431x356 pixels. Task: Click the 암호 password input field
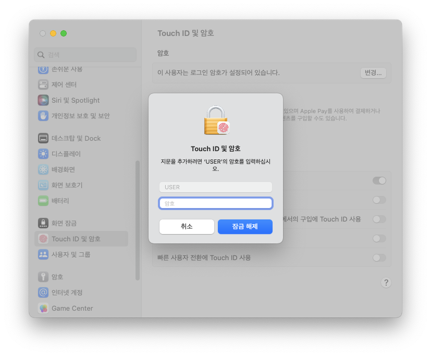point(216,203)
